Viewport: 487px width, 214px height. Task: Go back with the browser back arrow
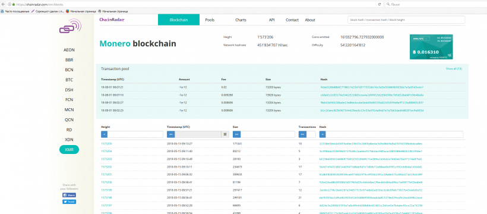click(x=3, y=4)
